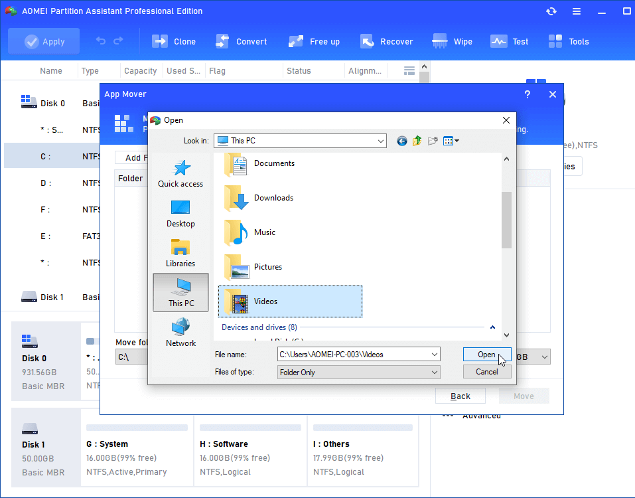Select the I : Others partition block
The height and width of the screenshot is (498, 635).
pos(363,450)
